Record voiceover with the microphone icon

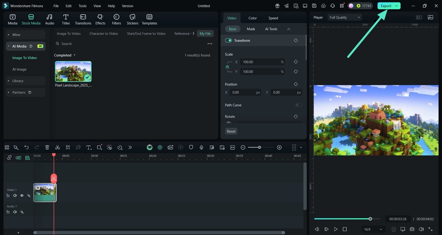click(201, 147)
